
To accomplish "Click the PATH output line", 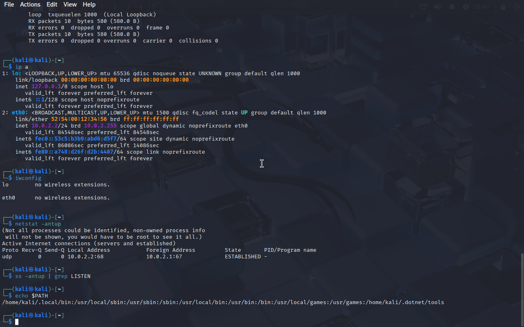I will pyautogui.click(x=223, y=302).
